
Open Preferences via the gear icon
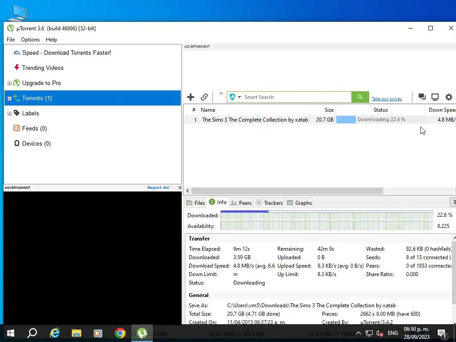449,97
